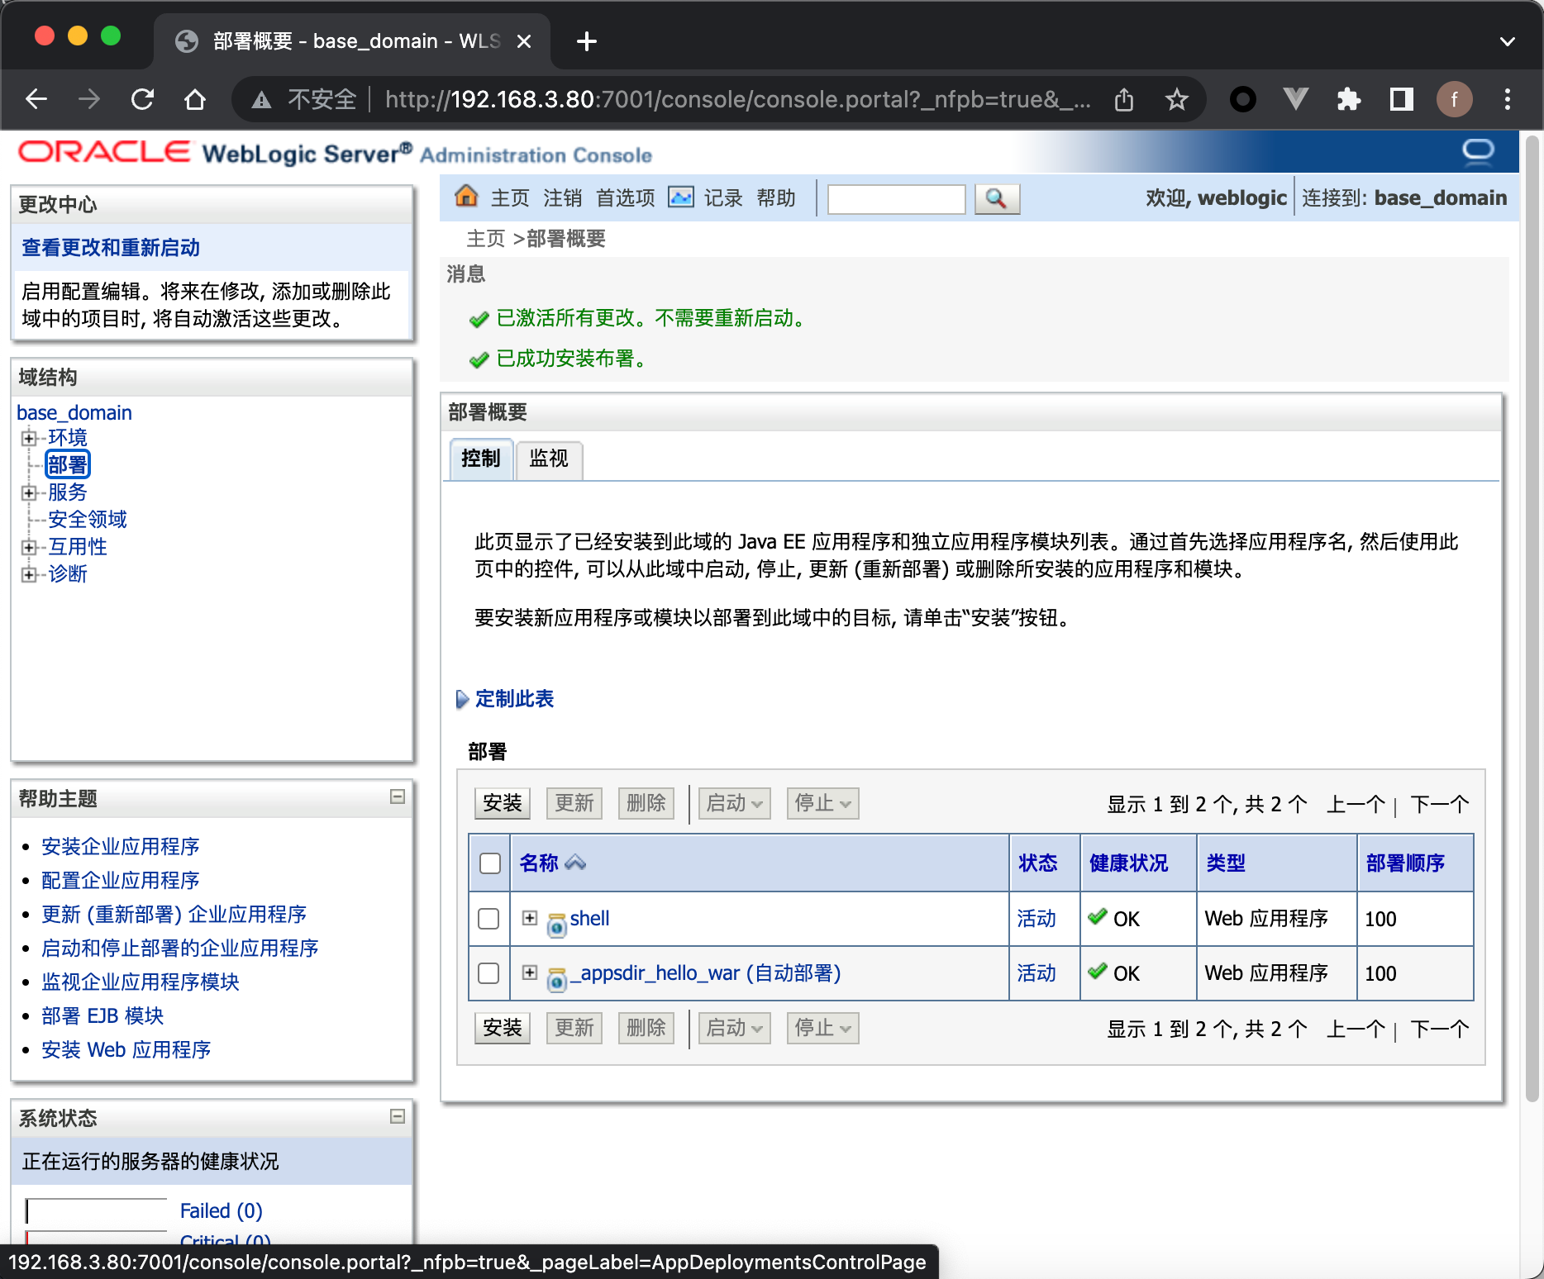The width and height of the screenshot is (1544, 1279).
Task: Expand the 环境 tree node
Action: point(29,438)
